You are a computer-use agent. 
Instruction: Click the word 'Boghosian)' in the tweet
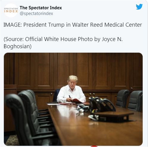[18, 46]
